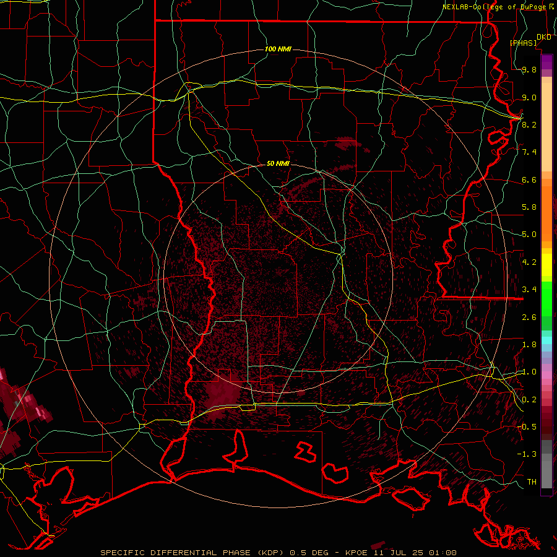Click the purple segment atop the color bar
Screen dimensions: 557x557
[x=546, y=62]
